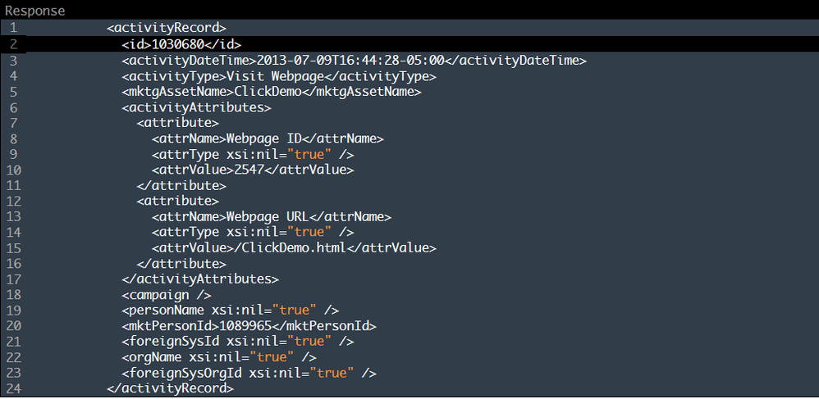Viewport: 819px width, 399px height.
Task: Click the empty campaign tag
Action: [x=166, y=295]
